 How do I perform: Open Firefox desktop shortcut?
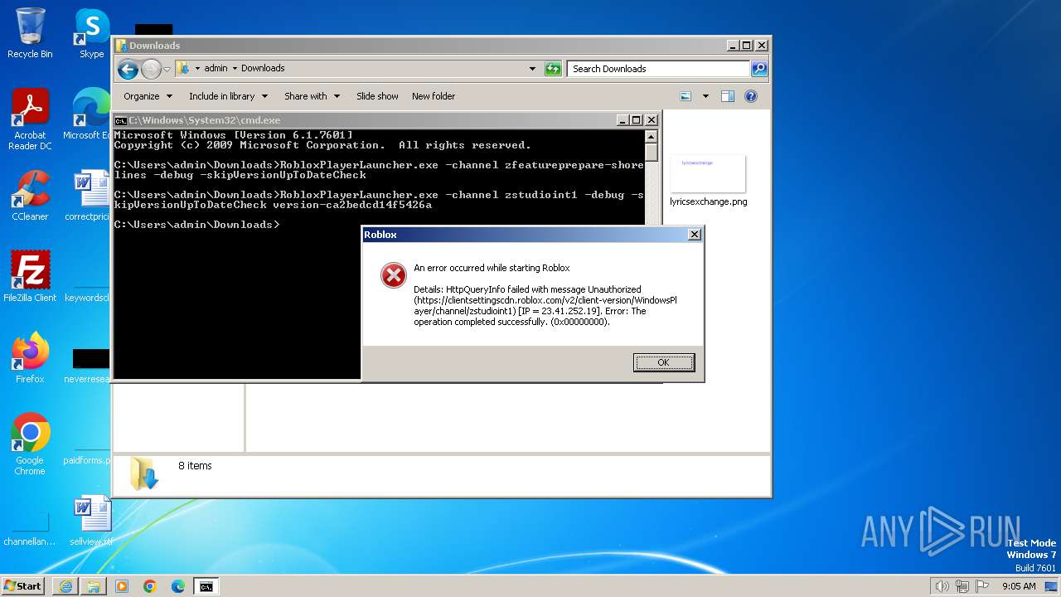tap(30, 358)
